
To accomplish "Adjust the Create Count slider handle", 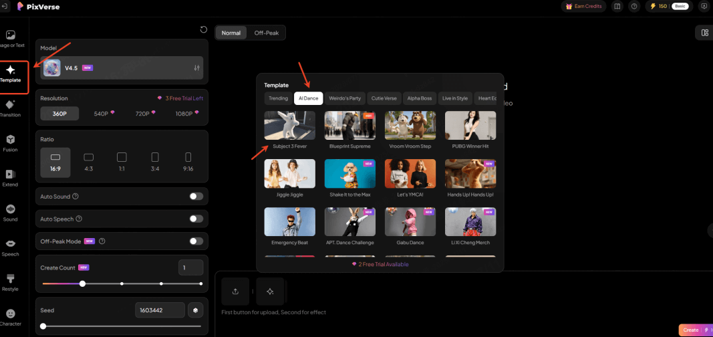I will pyautogui.click(x=82, y=284).
